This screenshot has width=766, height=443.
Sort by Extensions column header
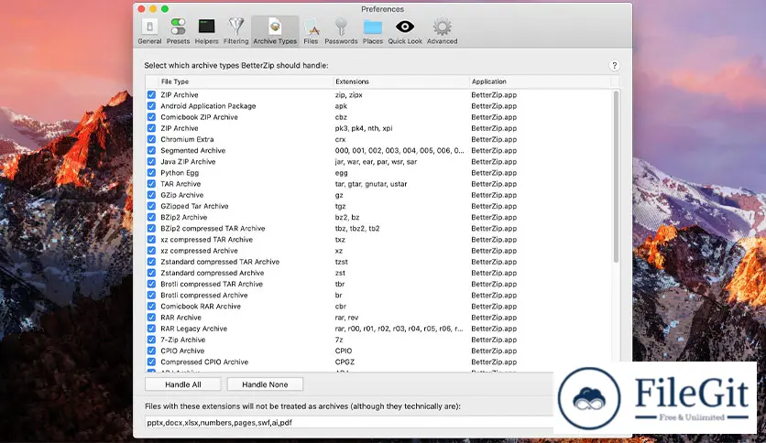(400, 81)
